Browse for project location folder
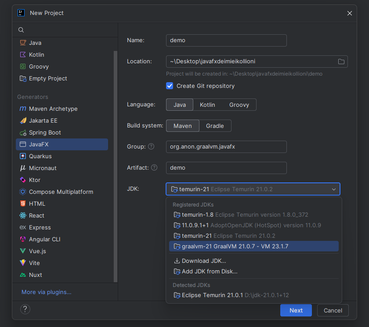This screenshot has height=327, width=369. pyautogui.click(x=341, y=62)
